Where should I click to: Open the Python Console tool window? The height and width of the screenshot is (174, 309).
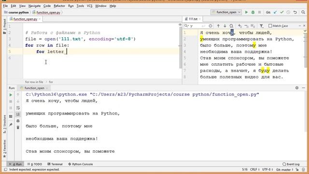(81, 164)
